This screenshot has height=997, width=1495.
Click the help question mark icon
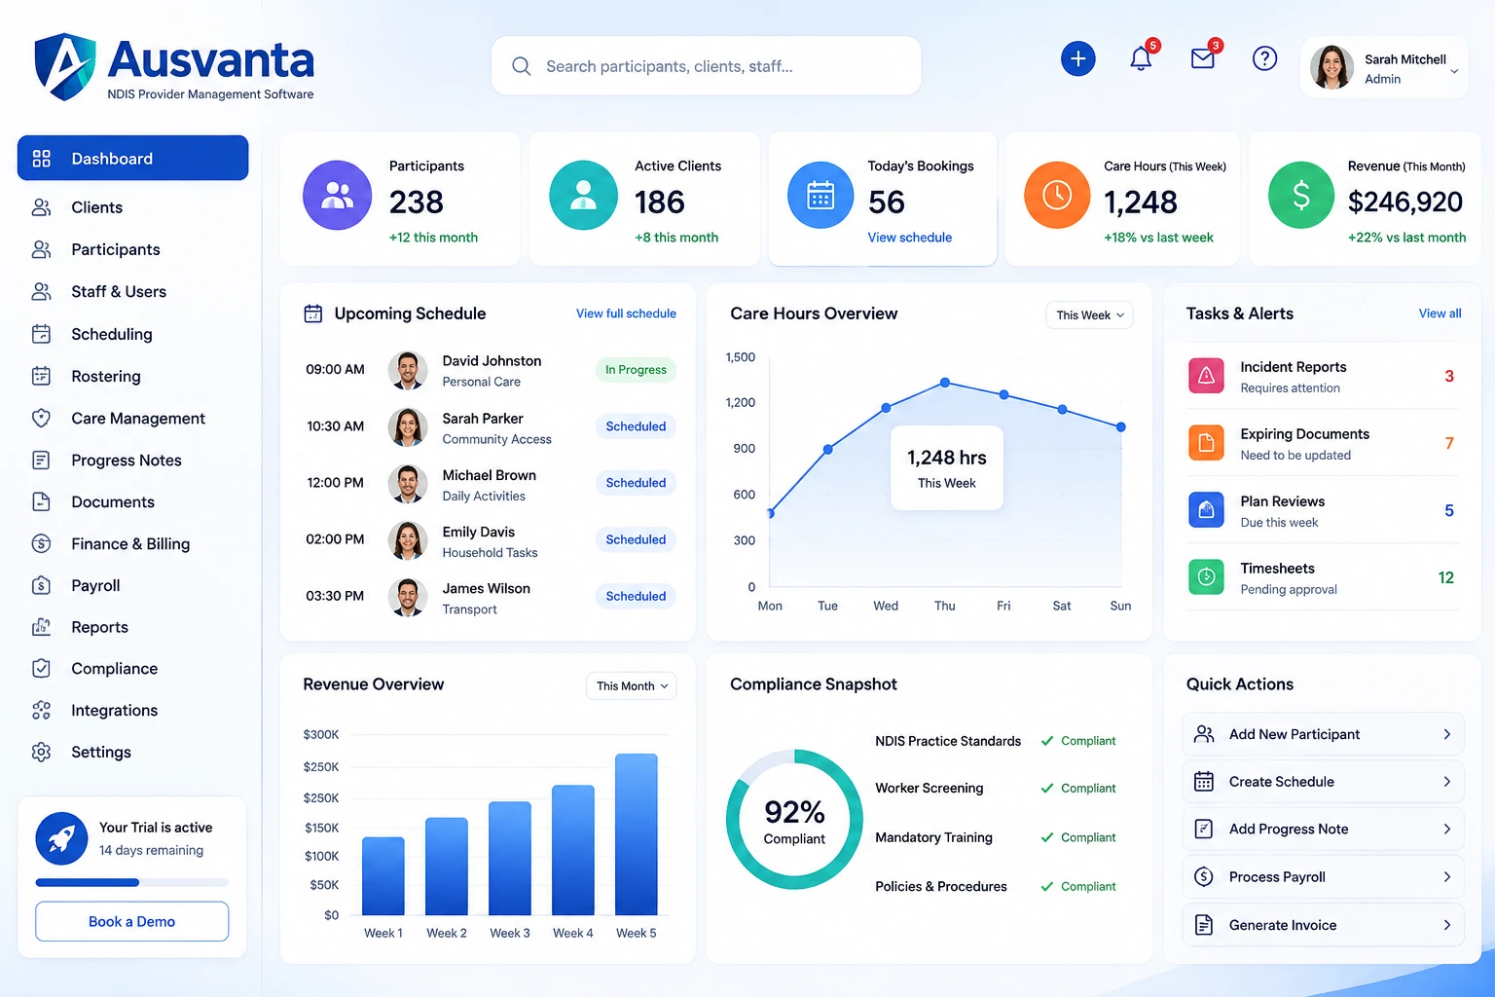1264,58
